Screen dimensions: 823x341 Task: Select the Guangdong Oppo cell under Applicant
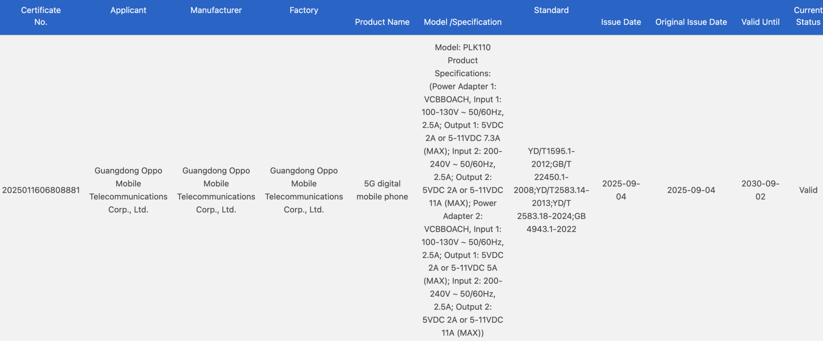[x=128, y=190]
